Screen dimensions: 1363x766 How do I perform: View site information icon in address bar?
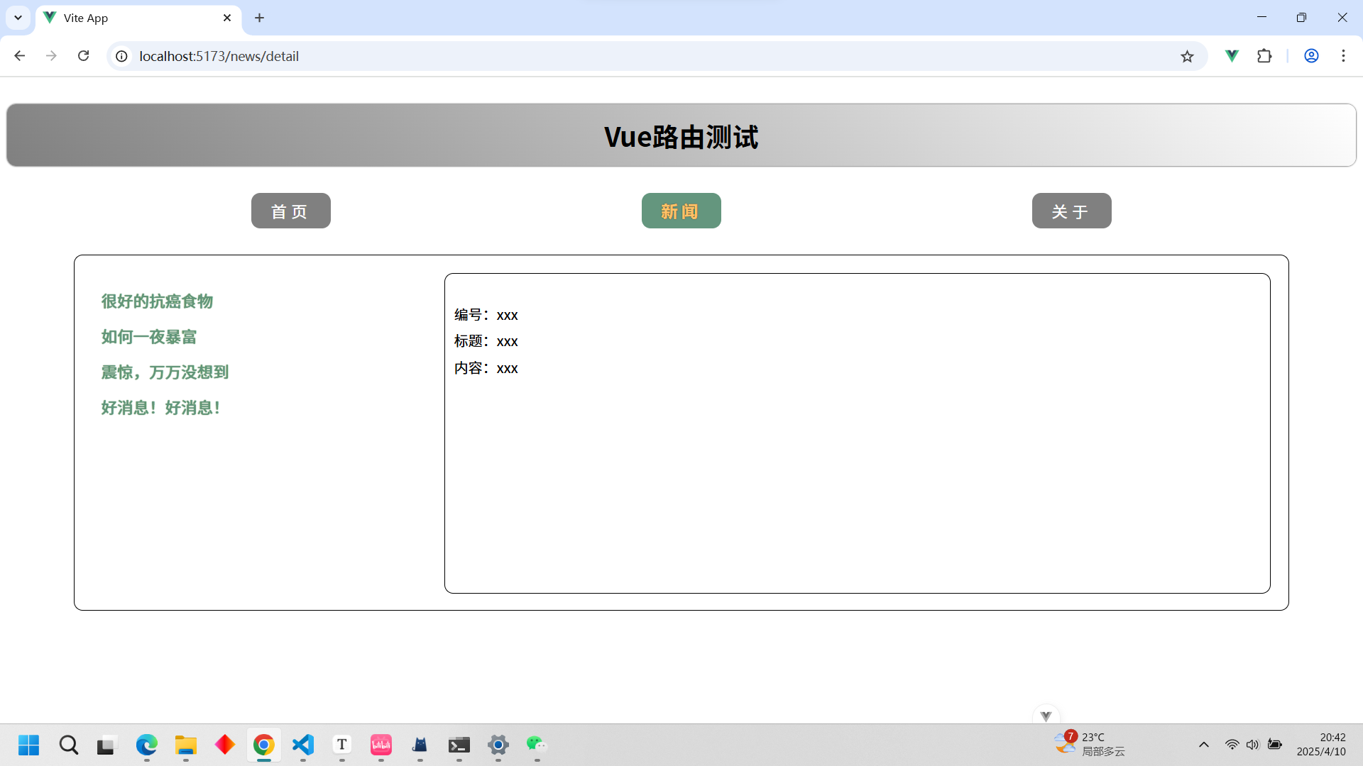122,56
